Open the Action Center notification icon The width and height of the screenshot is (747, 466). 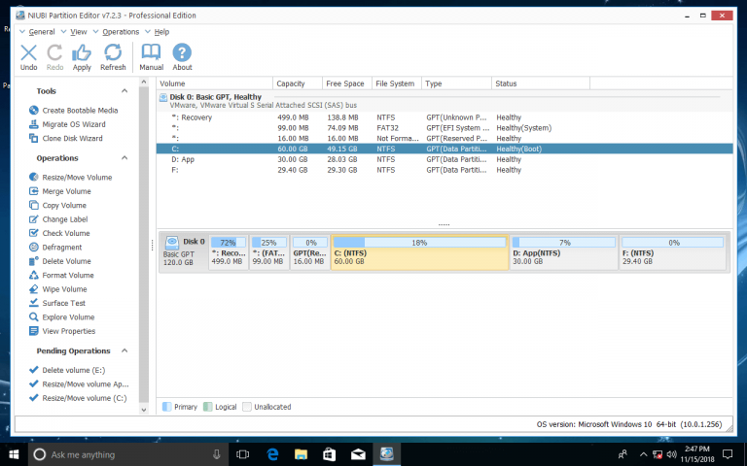click(728, 454)
